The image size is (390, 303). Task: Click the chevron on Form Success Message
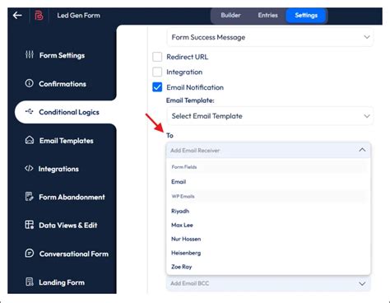click(x=367, y=37)
